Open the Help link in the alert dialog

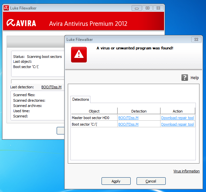pos(195,78)
